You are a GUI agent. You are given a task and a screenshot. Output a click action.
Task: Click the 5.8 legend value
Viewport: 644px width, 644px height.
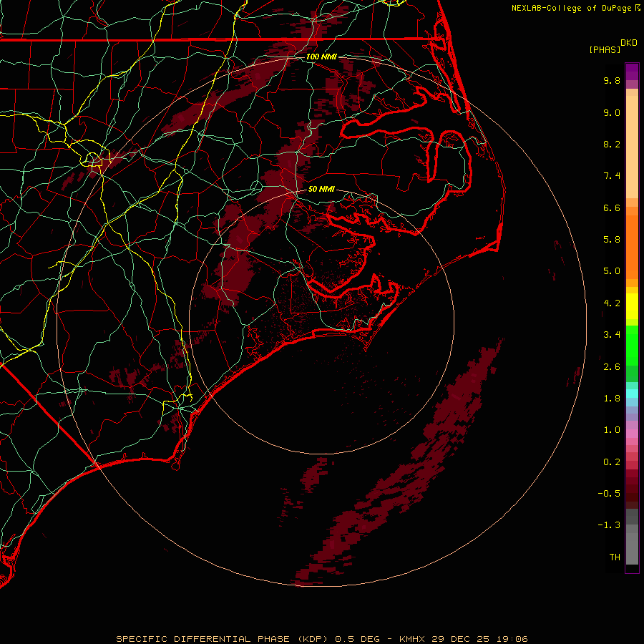[x=612, y=240]
